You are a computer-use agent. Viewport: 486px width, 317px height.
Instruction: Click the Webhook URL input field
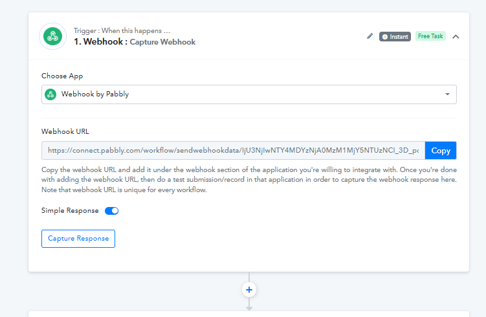(x=233, y=151)
